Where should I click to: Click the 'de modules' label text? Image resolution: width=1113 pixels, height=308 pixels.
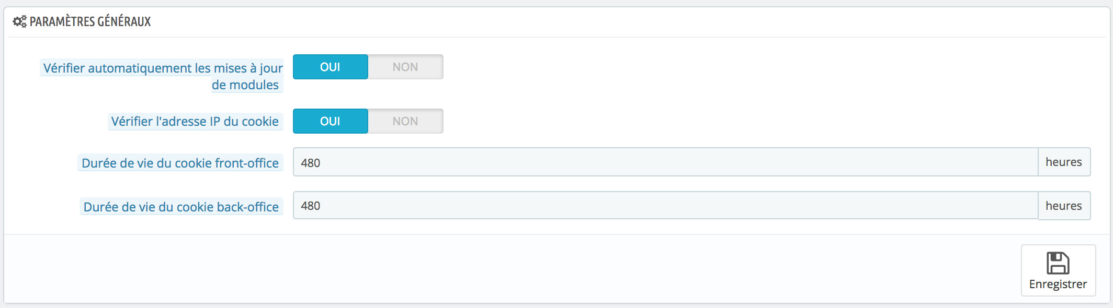245,85
